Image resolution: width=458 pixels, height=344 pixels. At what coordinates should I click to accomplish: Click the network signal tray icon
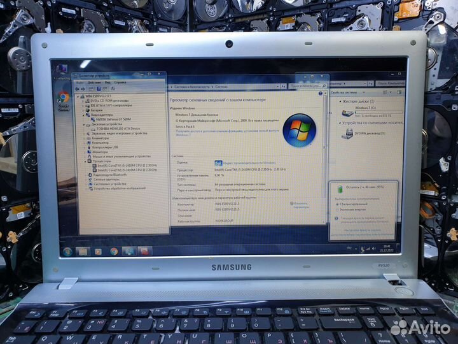coord(368,249)
